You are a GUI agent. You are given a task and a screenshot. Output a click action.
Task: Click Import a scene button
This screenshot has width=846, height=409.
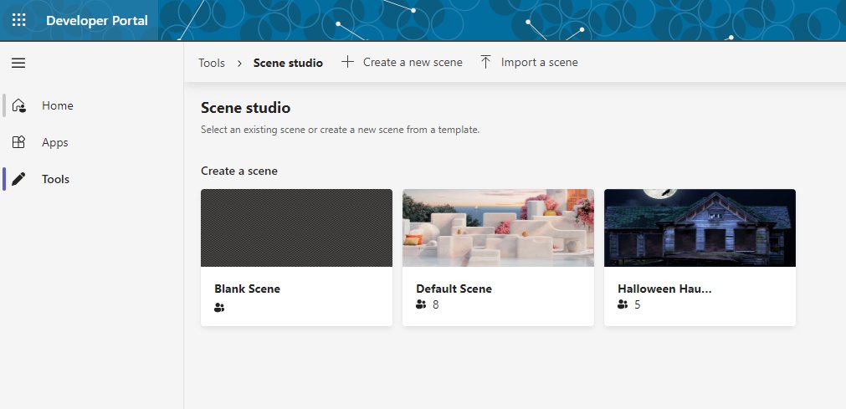coord(529,62)
